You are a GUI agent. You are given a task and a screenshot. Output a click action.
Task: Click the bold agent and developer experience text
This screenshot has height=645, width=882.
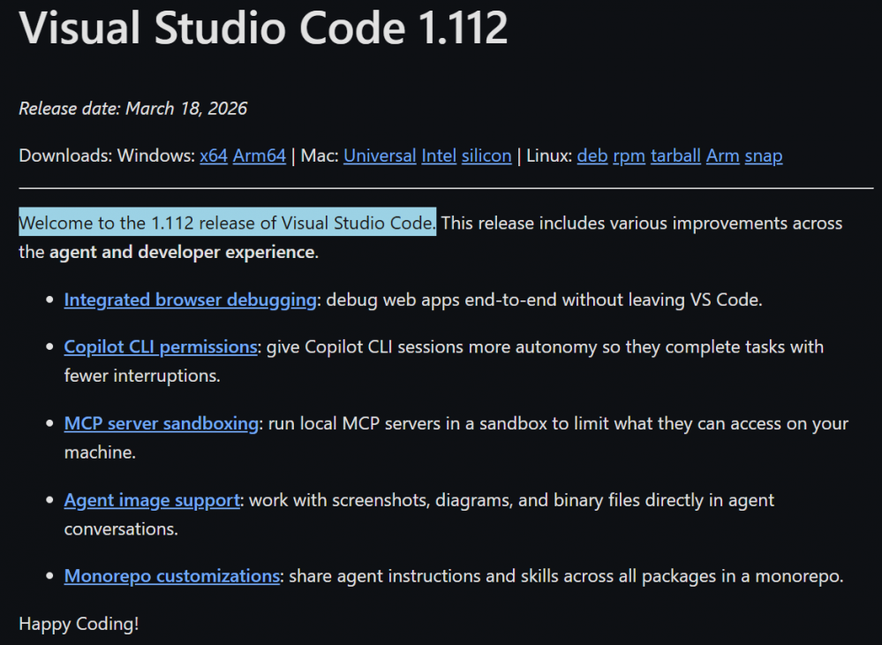[182, 253]
